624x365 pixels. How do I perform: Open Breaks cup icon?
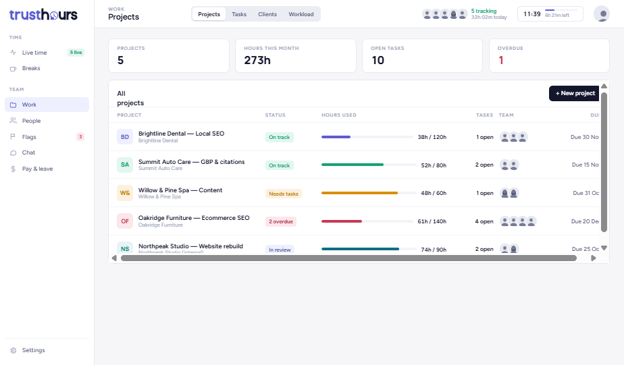pyautogui.click(x=13, y=68)
